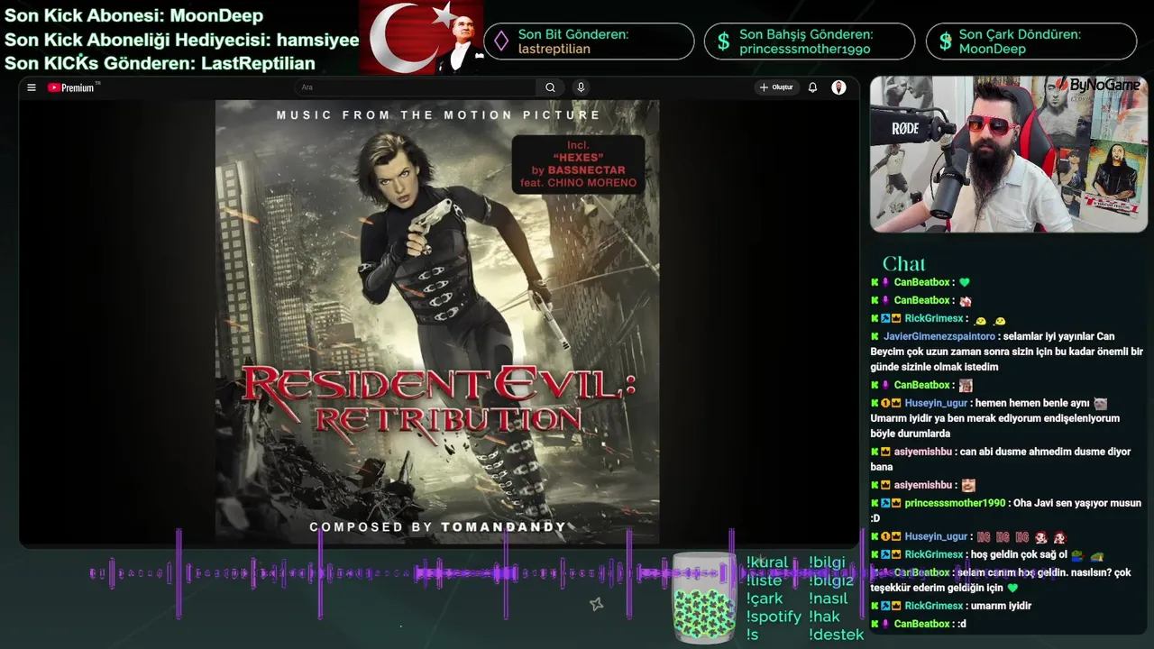Image resolution: width=1154 pixels, height=649 pixels.
Task: Click the !nasıl command text
Action: pyautogui.click(x=828, y=599)
